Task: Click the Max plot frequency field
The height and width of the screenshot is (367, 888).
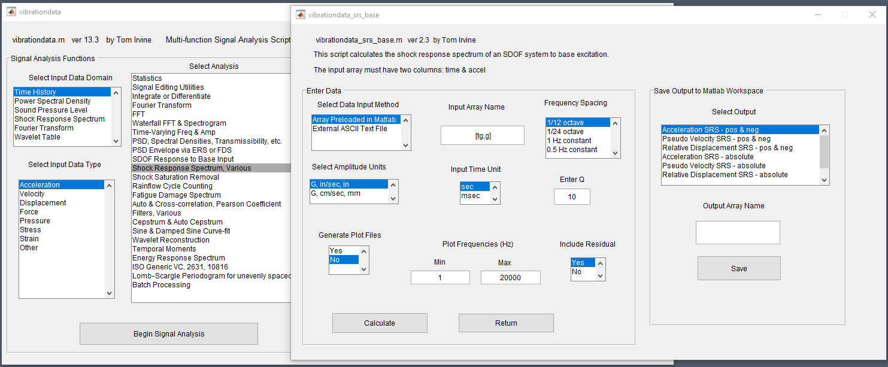Action: (x=510, y=278)
